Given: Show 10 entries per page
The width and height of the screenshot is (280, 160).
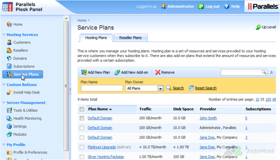Looking at the screenshot, I should point(257,99).
